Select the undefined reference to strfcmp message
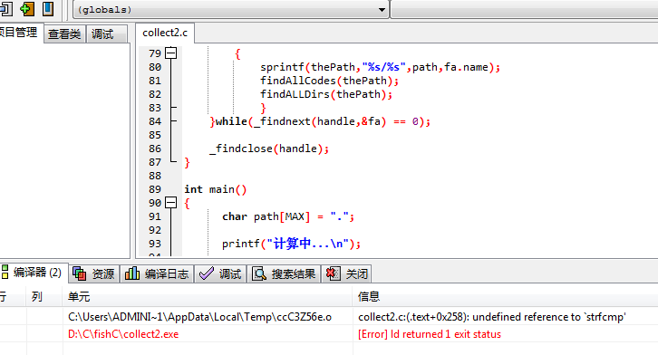 point(492,317)
